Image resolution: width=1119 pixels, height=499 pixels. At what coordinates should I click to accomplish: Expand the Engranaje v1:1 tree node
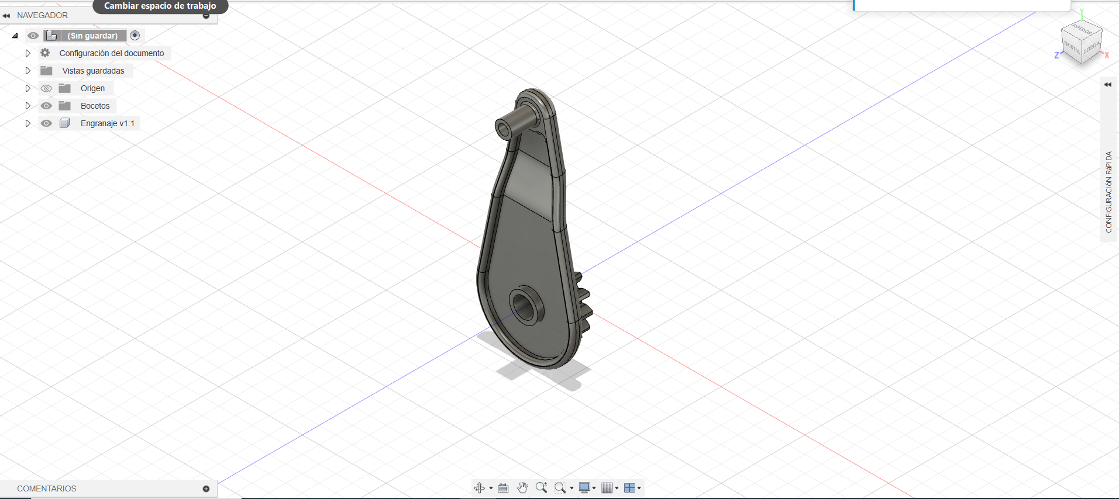pyautogui.click(x=27, y=123)
